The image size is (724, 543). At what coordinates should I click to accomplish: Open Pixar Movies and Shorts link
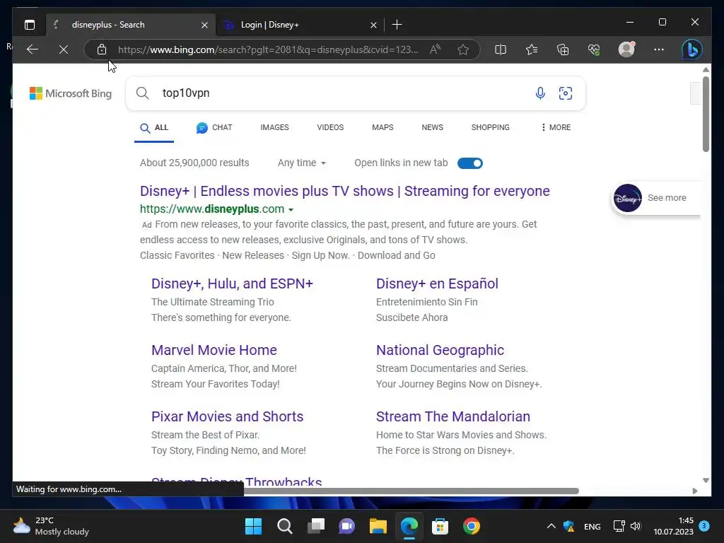click(227, 416)
